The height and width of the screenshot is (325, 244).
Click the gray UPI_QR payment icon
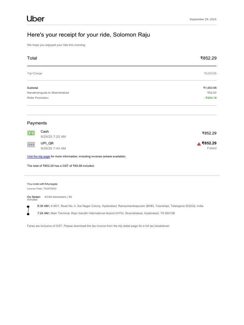[x=31, y=145]
